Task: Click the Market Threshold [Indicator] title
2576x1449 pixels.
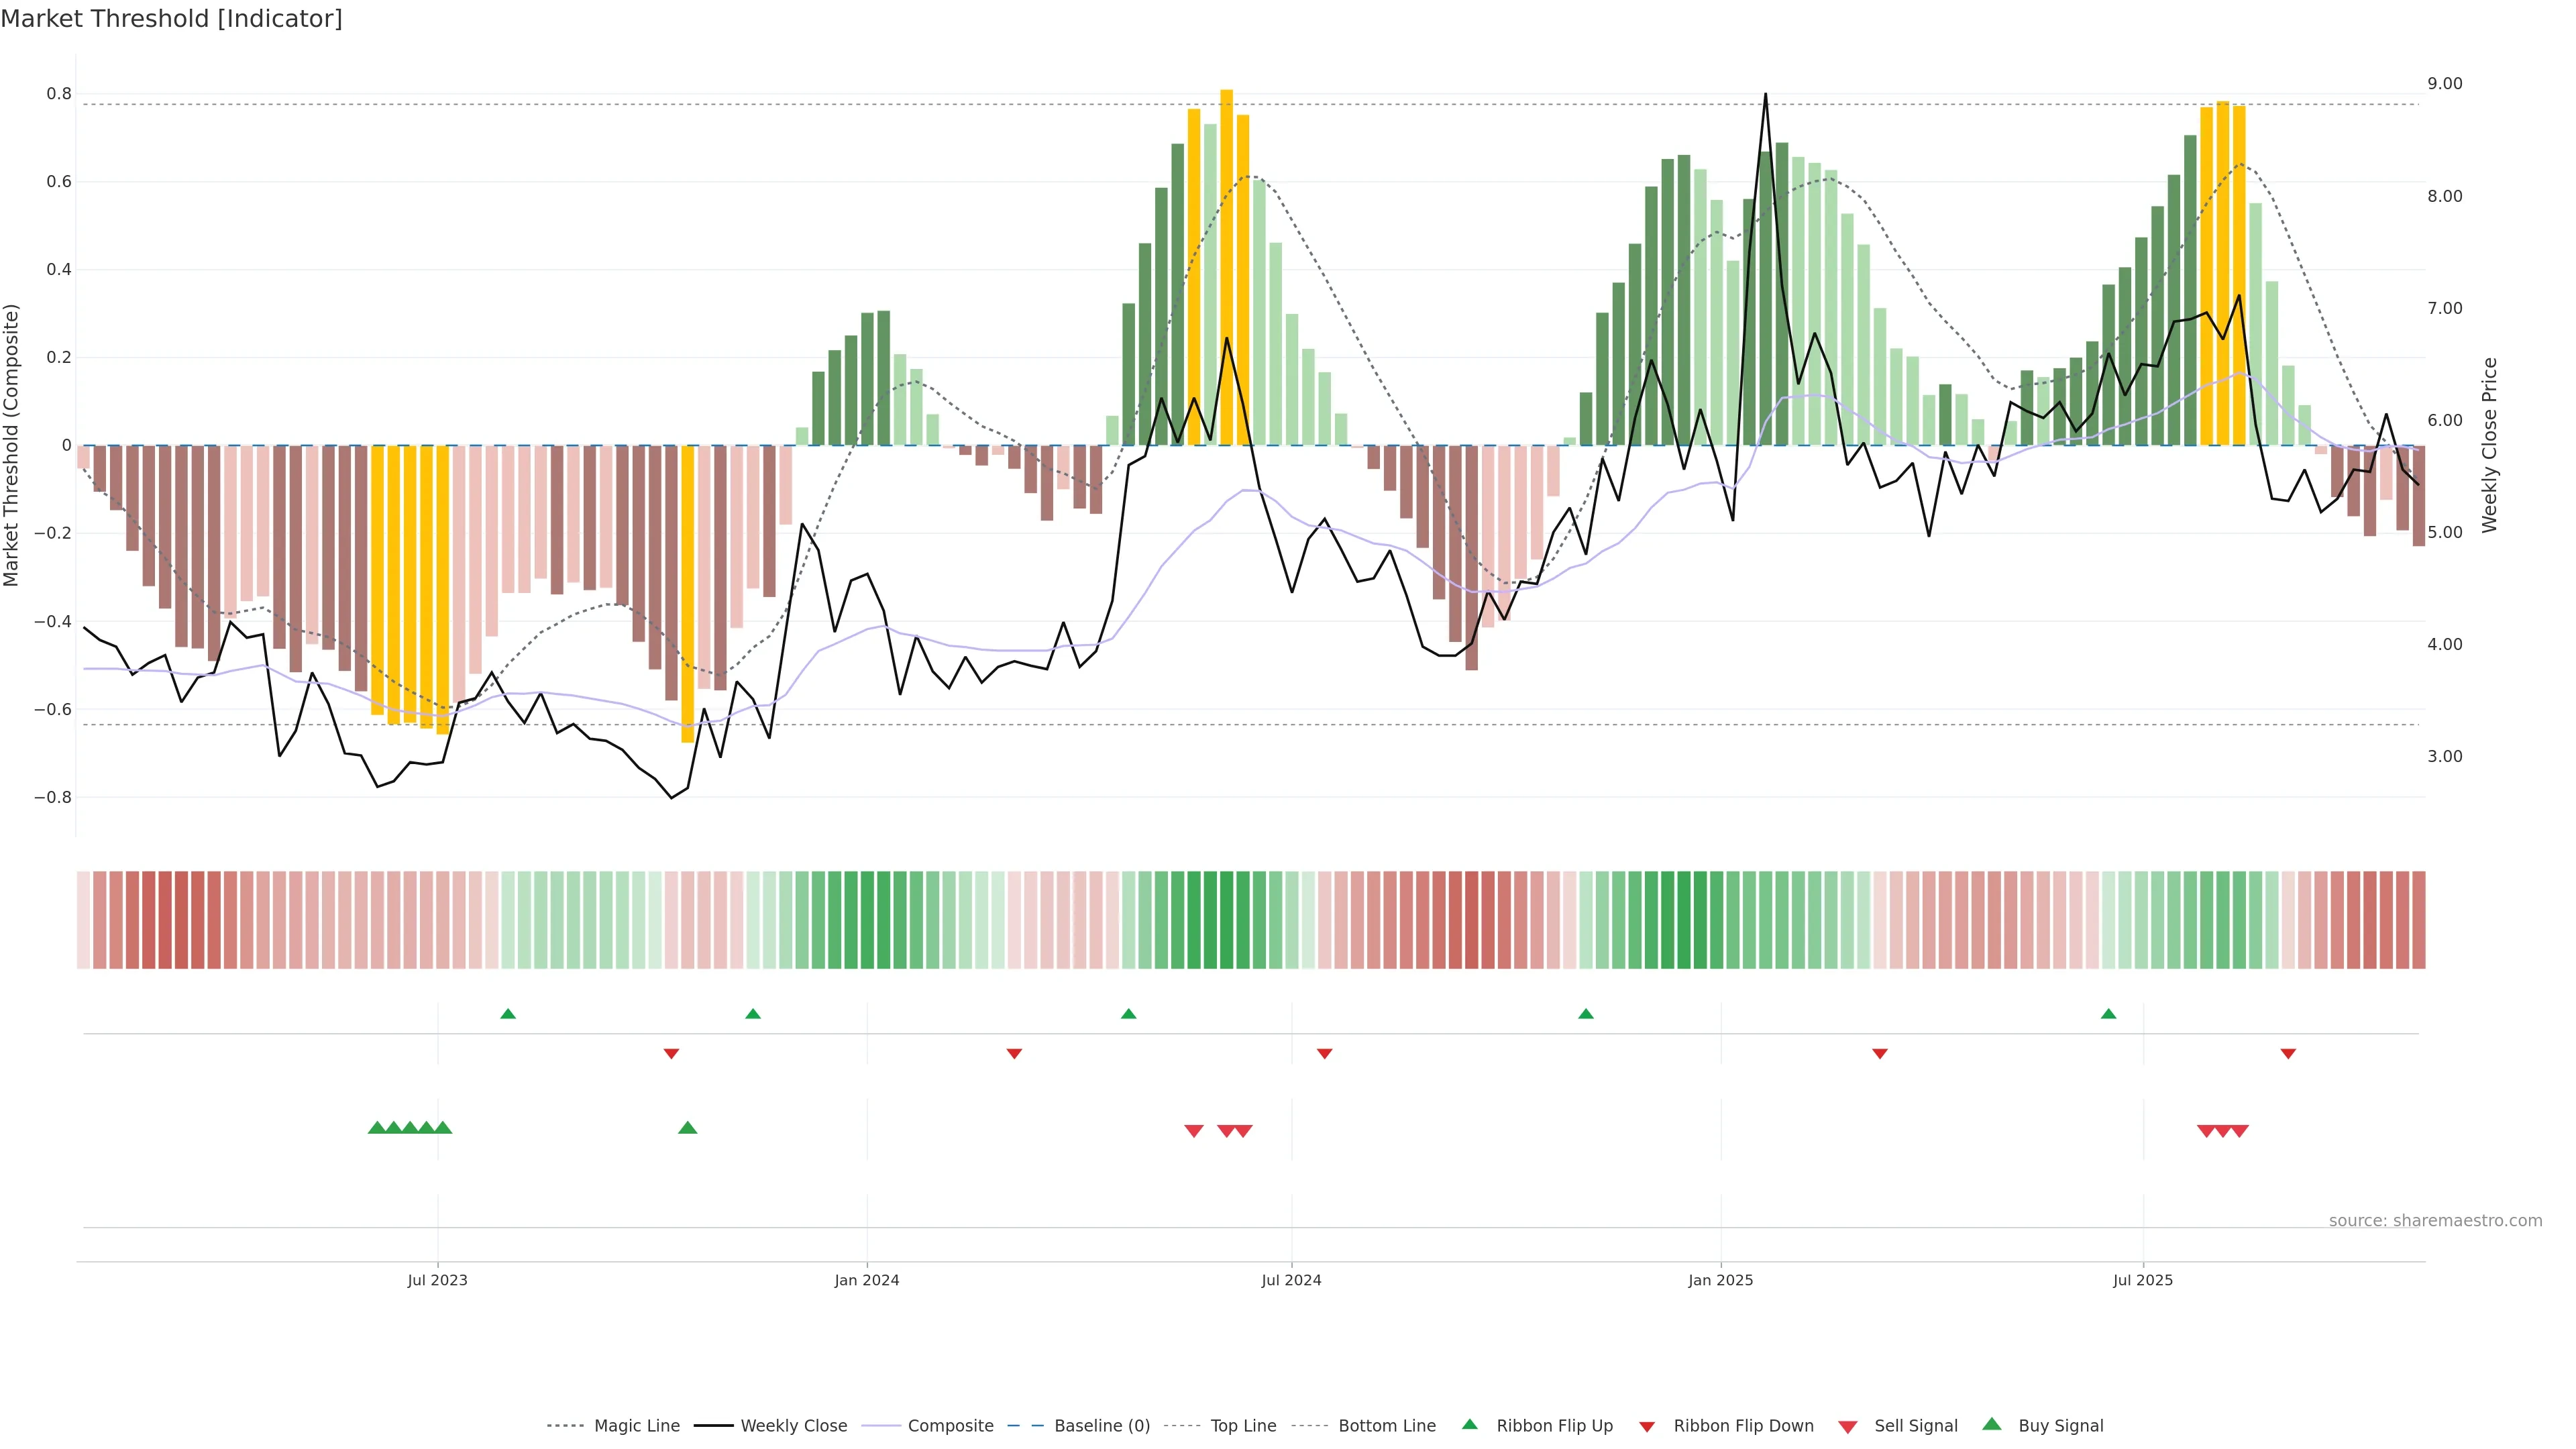Action: point(171,19)
